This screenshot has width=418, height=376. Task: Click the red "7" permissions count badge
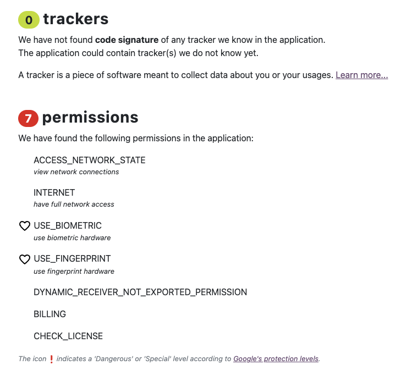tap(29, 118)
